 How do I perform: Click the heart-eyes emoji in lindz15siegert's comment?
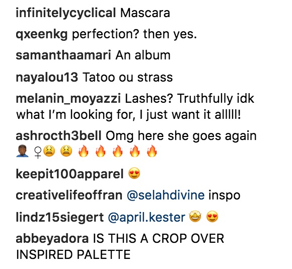click(212, 217)
